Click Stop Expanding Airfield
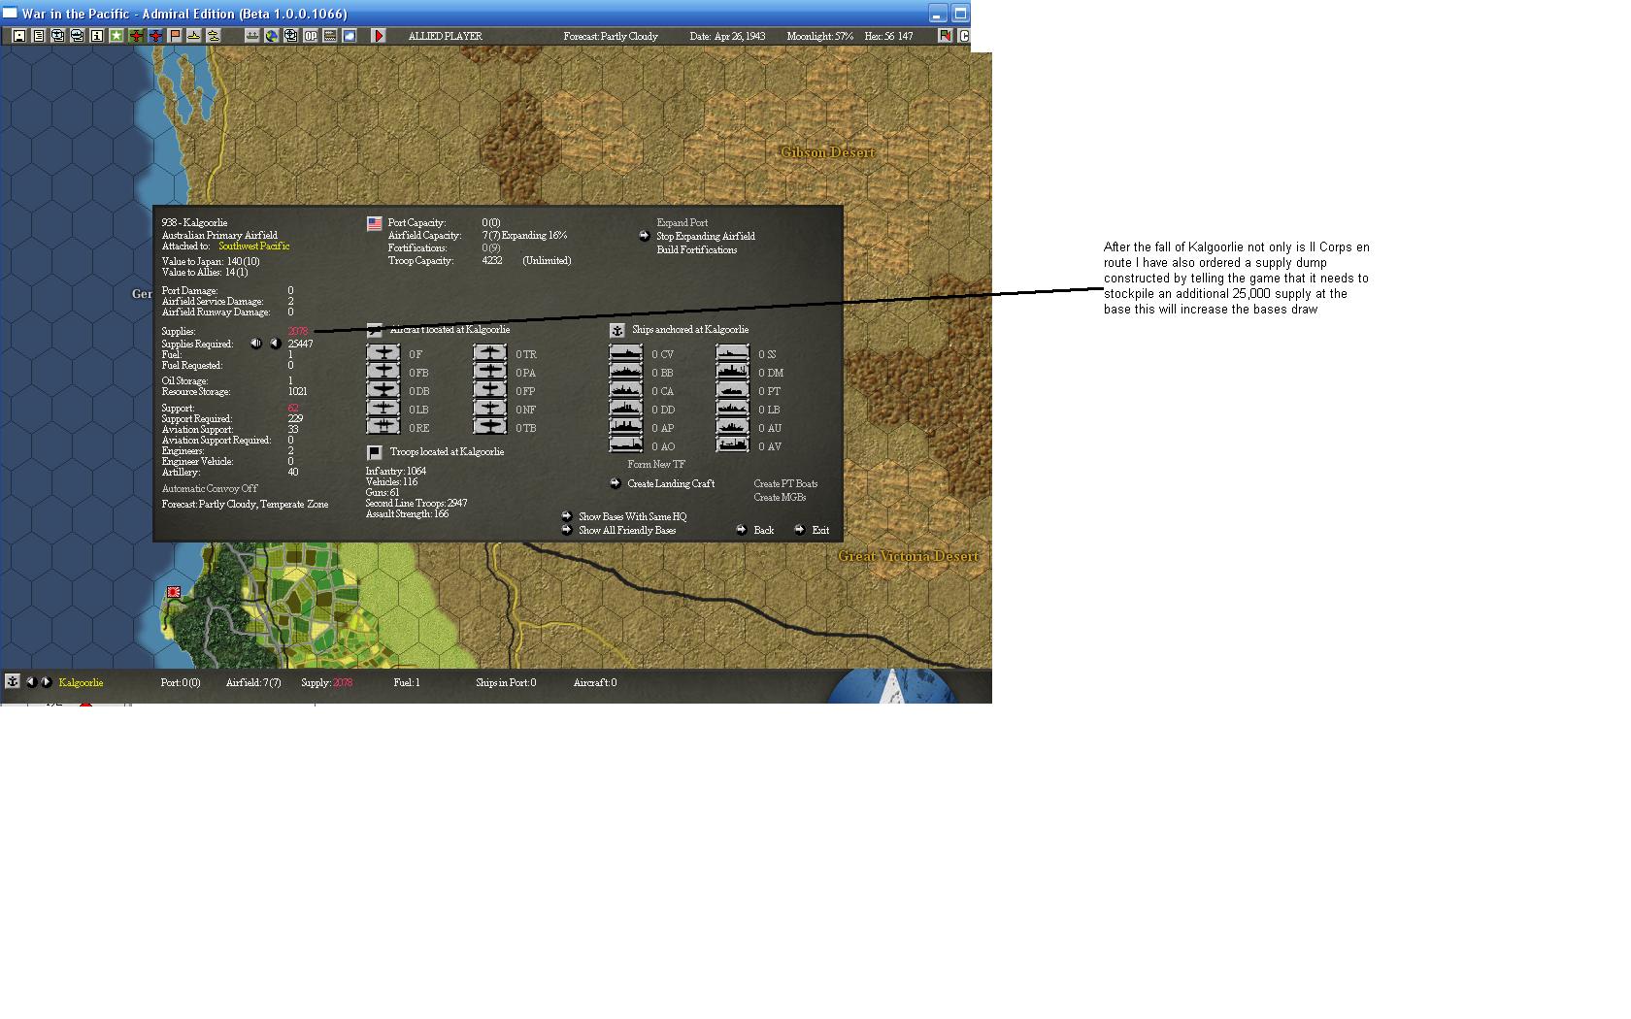 tap(706, 236)
